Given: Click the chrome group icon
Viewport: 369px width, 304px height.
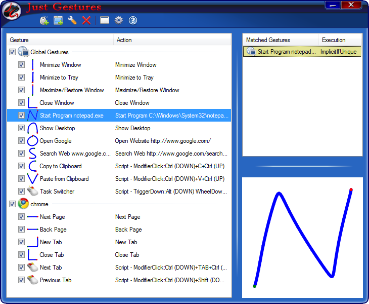Looking at the screenshot, I should point(23,204).
